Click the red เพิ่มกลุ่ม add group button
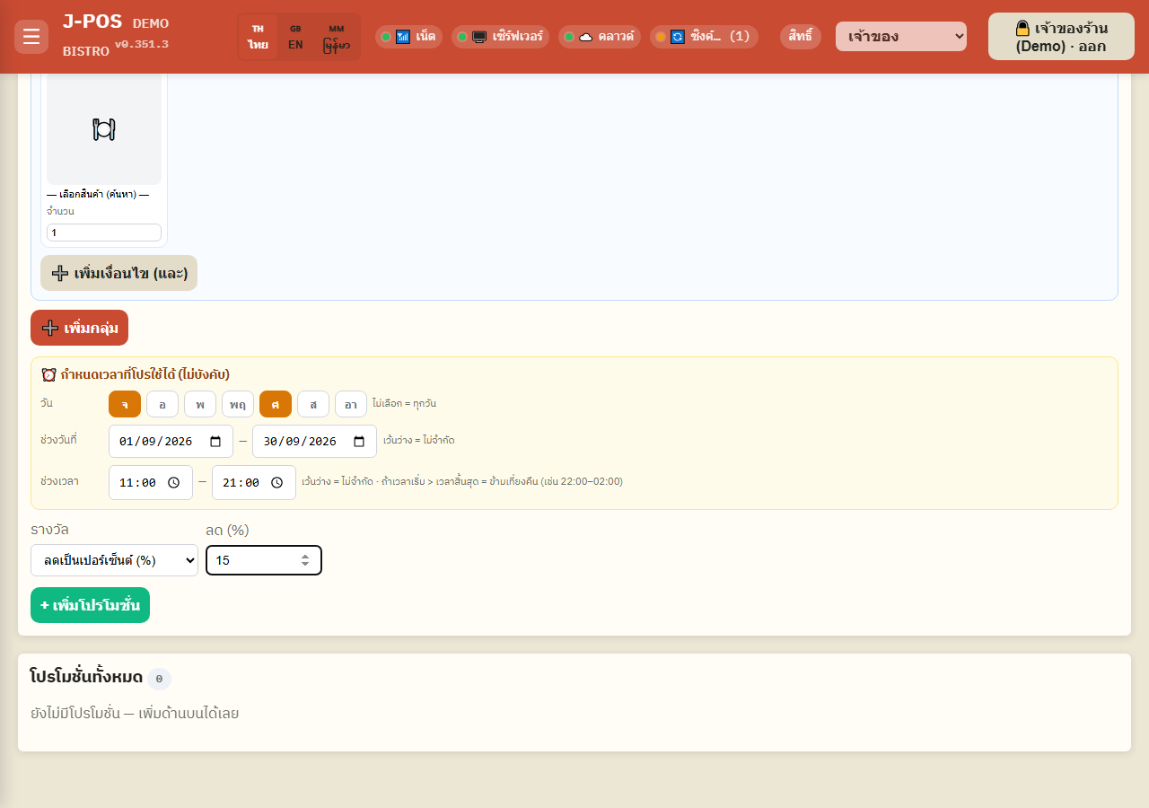 (x=79, y=328)
